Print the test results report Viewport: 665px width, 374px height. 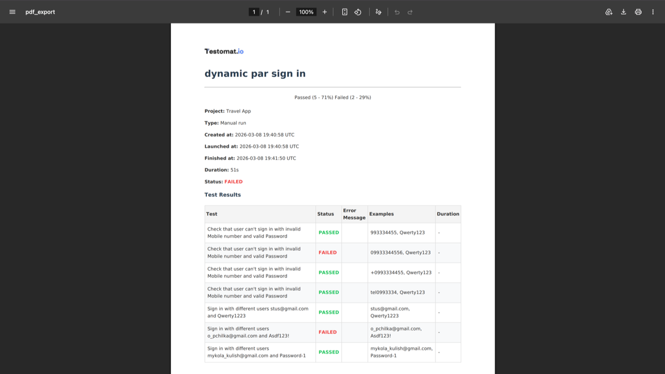(x=638, y=11)
